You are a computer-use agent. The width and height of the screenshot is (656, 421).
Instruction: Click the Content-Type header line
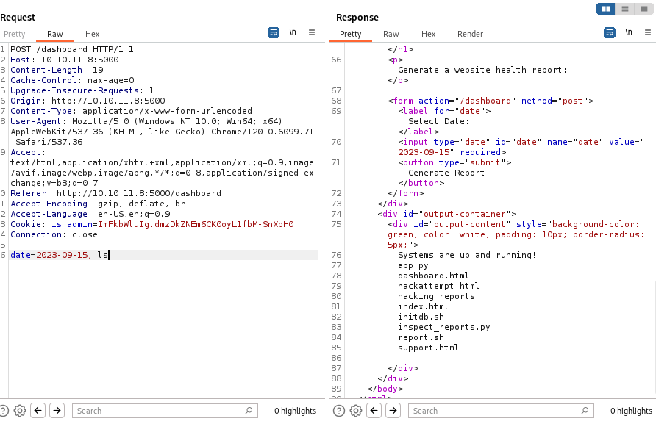[132, 111]
